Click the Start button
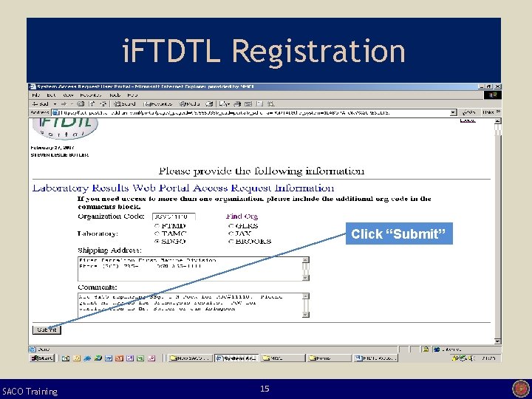The width and height of the screenshot is (532, 399). 41,358
